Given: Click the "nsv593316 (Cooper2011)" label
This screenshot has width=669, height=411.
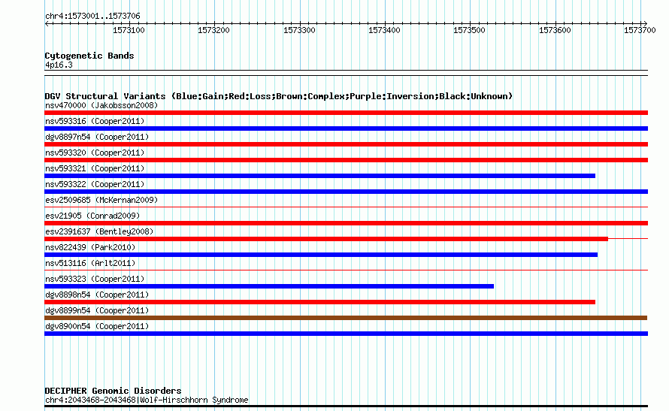Looking at the screenshot, I should click(95, 121).
